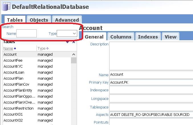Open the Columns tab

click(x=121, y=37)
